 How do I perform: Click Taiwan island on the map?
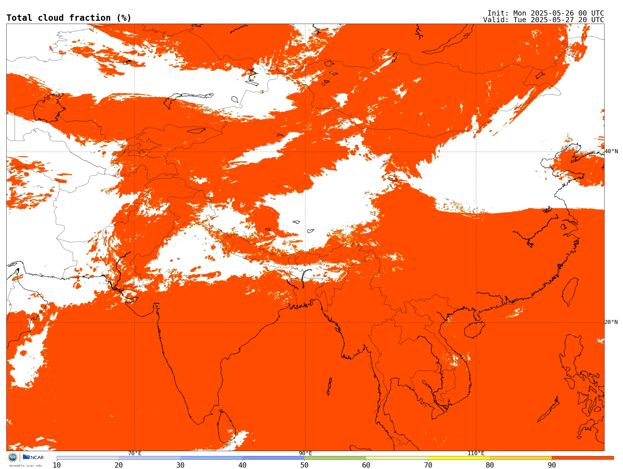[x=571, y=292]
